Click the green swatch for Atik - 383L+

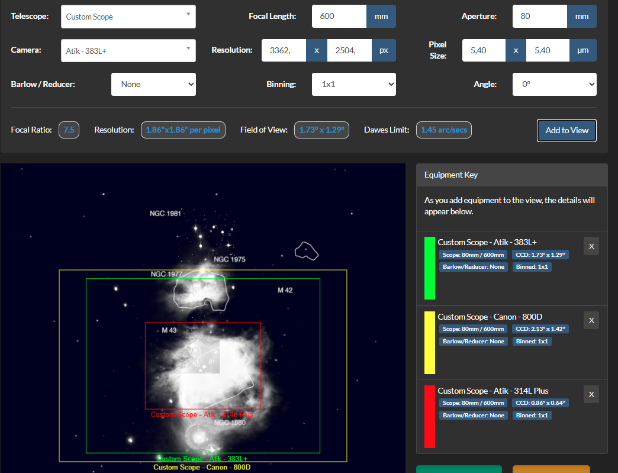pyautogui.click(x=430, y=268)
